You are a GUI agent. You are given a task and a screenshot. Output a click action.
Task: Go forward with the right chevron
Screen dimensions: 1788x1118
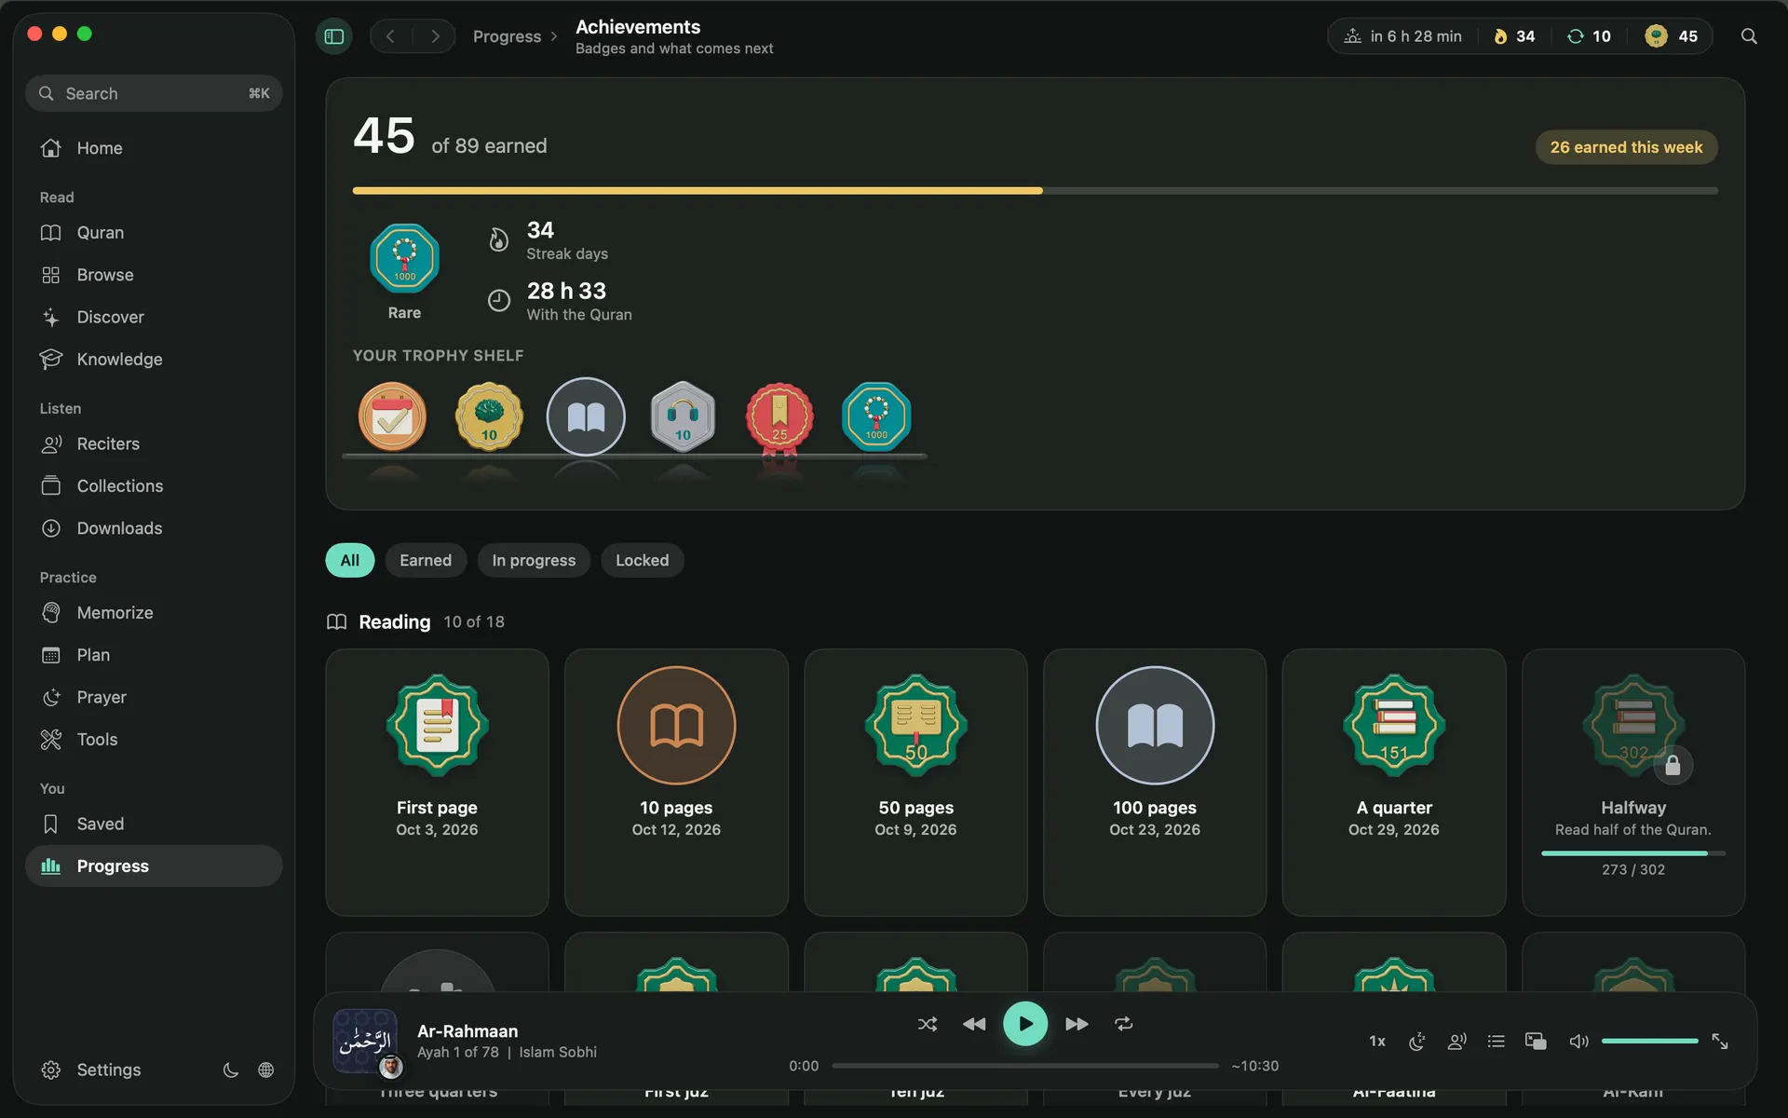coord(435,36)
